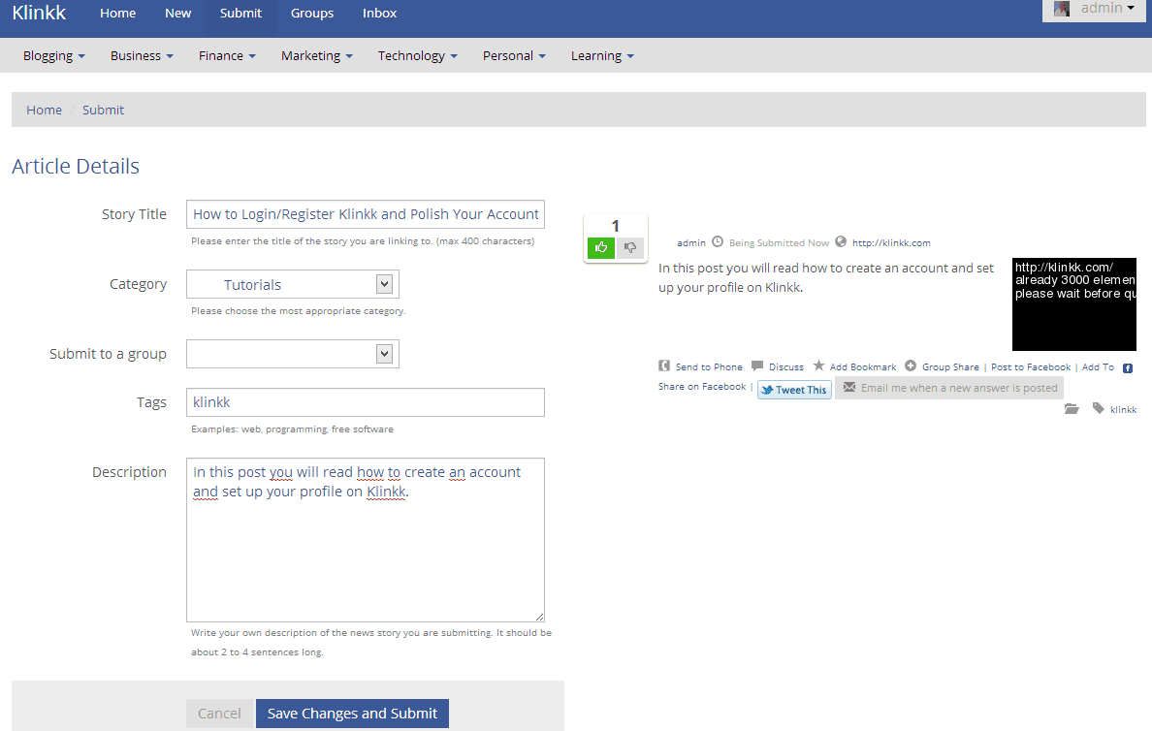The width and height of the screenshot is (1152, 731).
Task: Click the http://klinkk.com link in preview
Action: coord(891,242)
